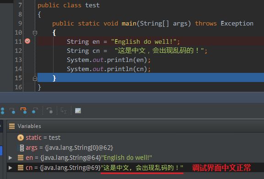Click line number 9 in the gutter
This screenshot has height=179, width=264.
click(x=20, y=23)
